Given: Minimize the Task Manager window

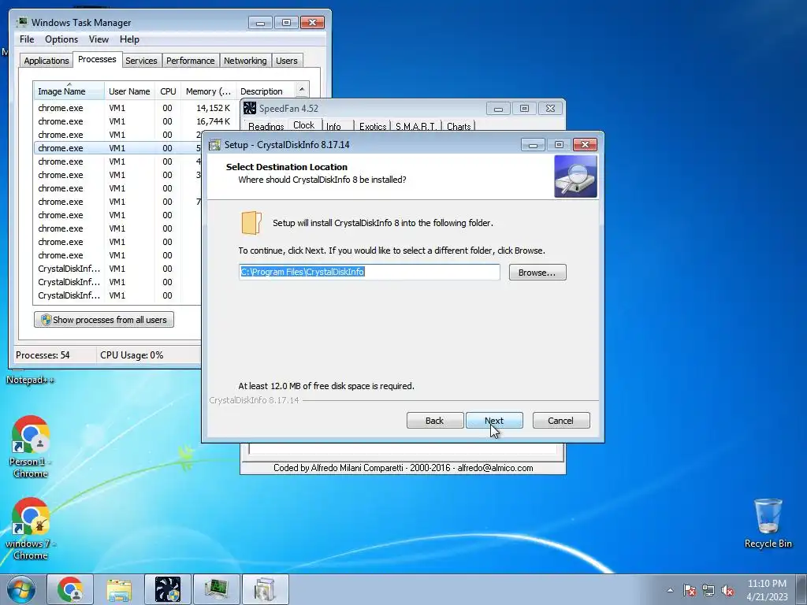Looking at the screenshot, I should (260, 23).
